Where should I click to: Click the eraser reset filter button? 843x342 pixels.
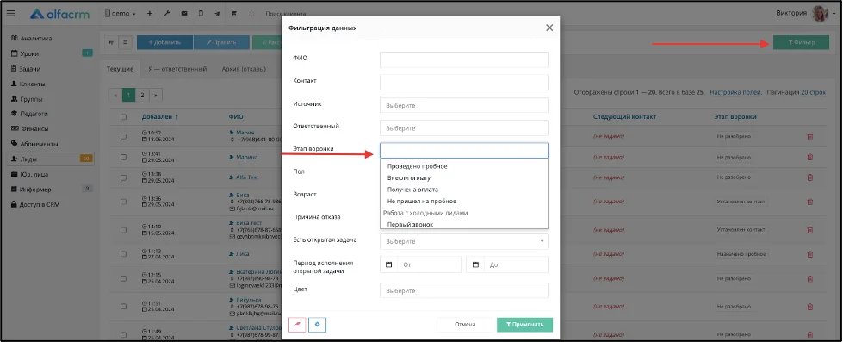(x=297, y=325)
